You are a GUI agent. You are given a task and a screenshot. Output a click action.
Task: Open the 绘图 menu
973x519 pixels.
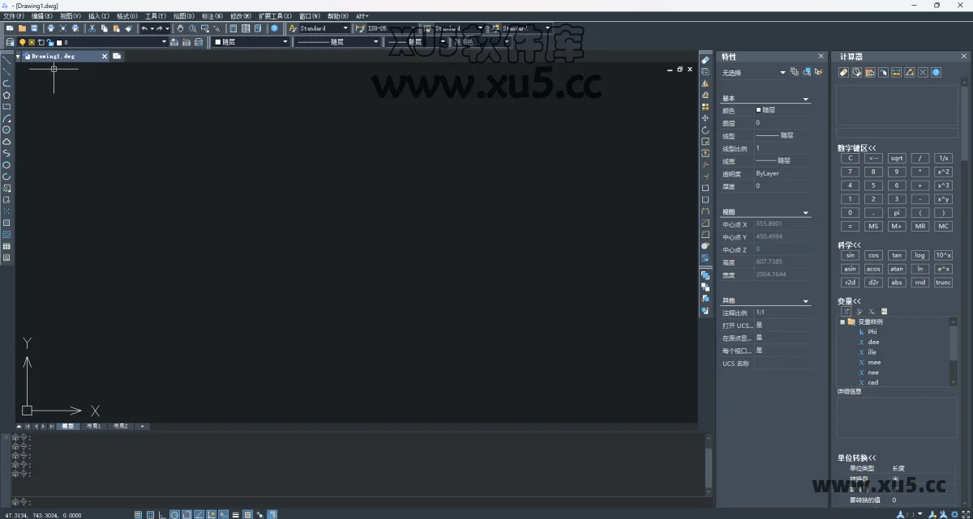(184, 15)
